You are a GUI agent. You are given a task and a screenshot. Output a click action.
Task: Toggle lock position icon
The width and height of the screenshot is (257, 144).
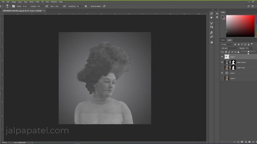click(x=232, y=52)
